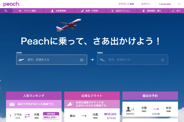Click the peach logo
This screenshot has width=184, height=122.
pyautogui.click(x=11, y=4)
